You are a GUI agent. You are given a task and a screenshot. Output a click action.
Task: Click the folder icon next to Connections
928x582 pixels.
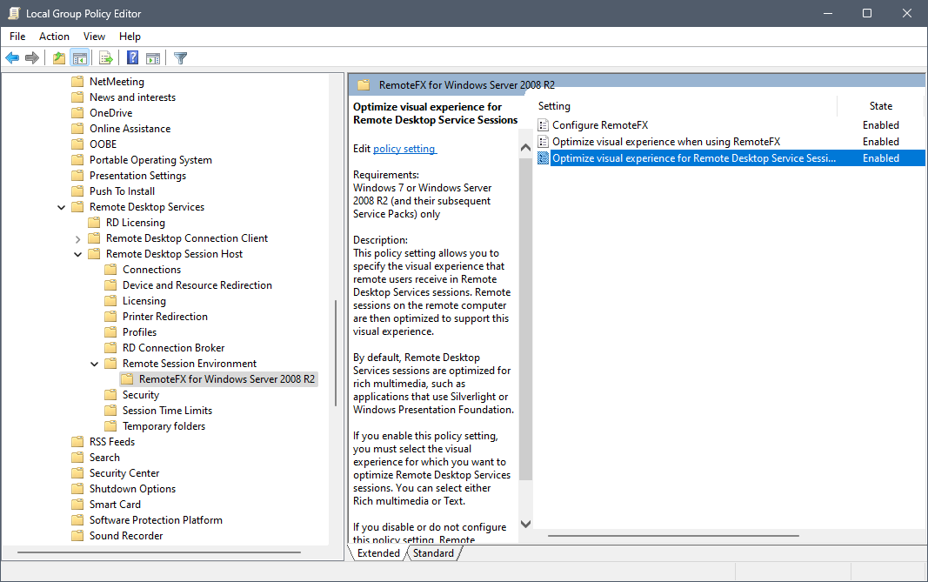(110, 270)
